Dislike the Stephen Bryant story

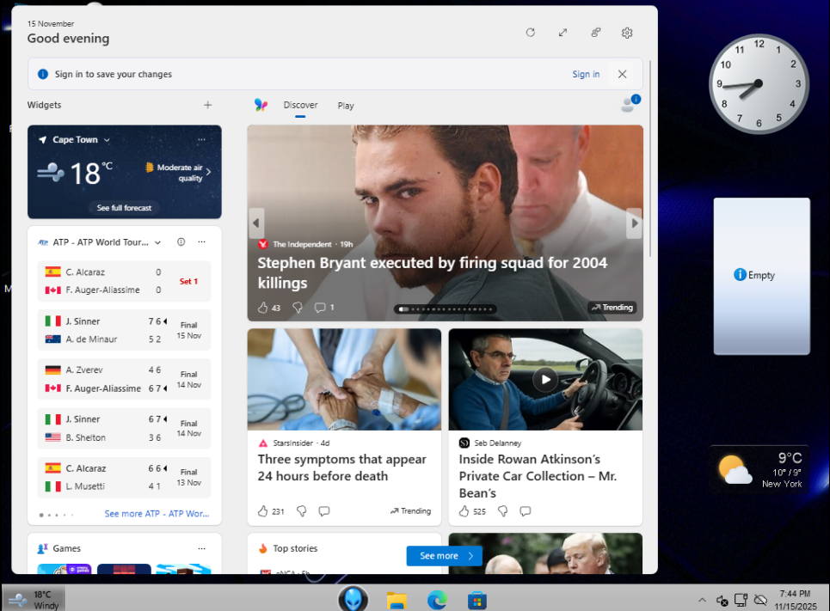coord(298,308)
